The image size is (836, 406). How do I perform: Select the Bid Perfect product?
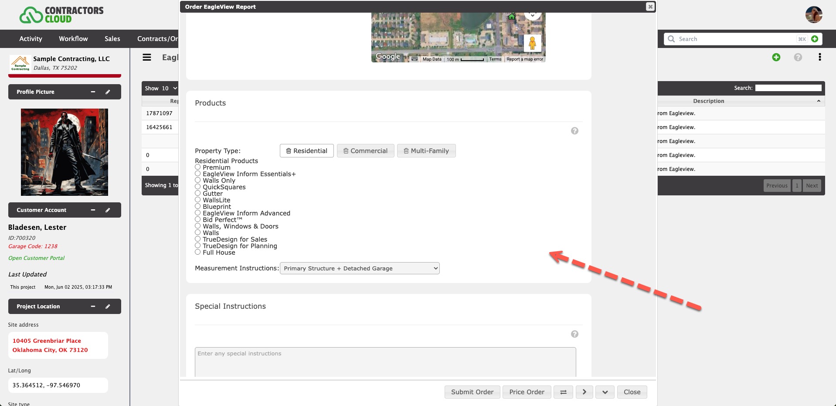click(x=197, y=219)
